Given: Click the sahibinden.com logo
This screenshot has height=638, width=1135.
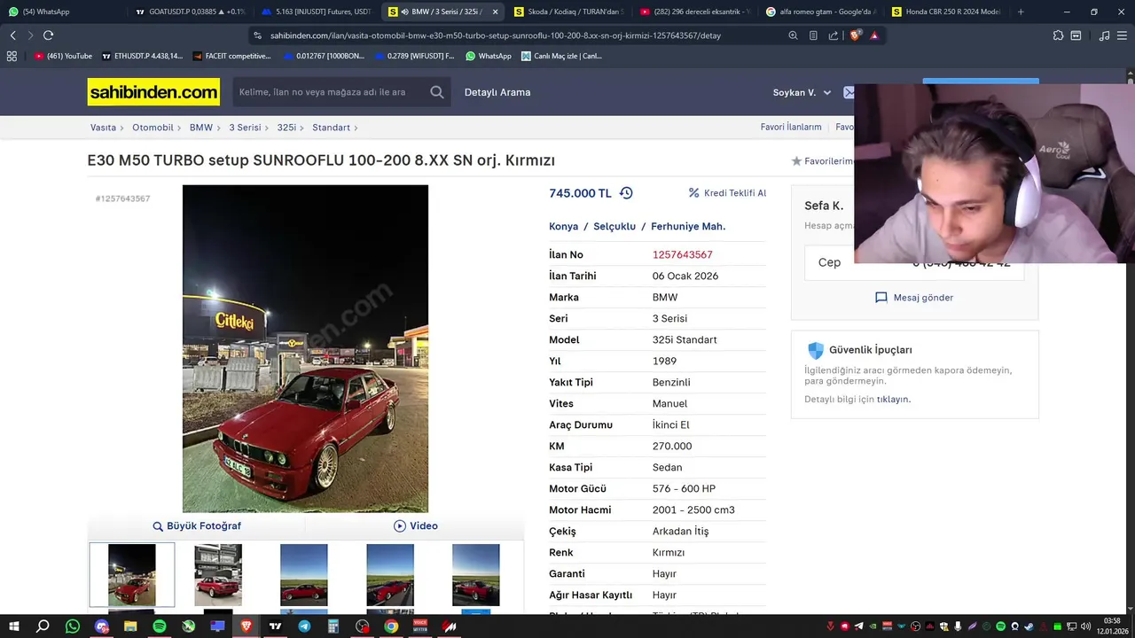Looking at the screenshot, I should click(x=153, y=92).
